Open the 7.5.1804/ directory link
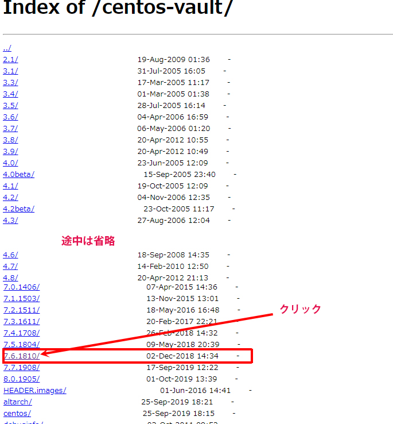This screenshot has height=424, width=393. pyautogui.click(x=22, y=345)
